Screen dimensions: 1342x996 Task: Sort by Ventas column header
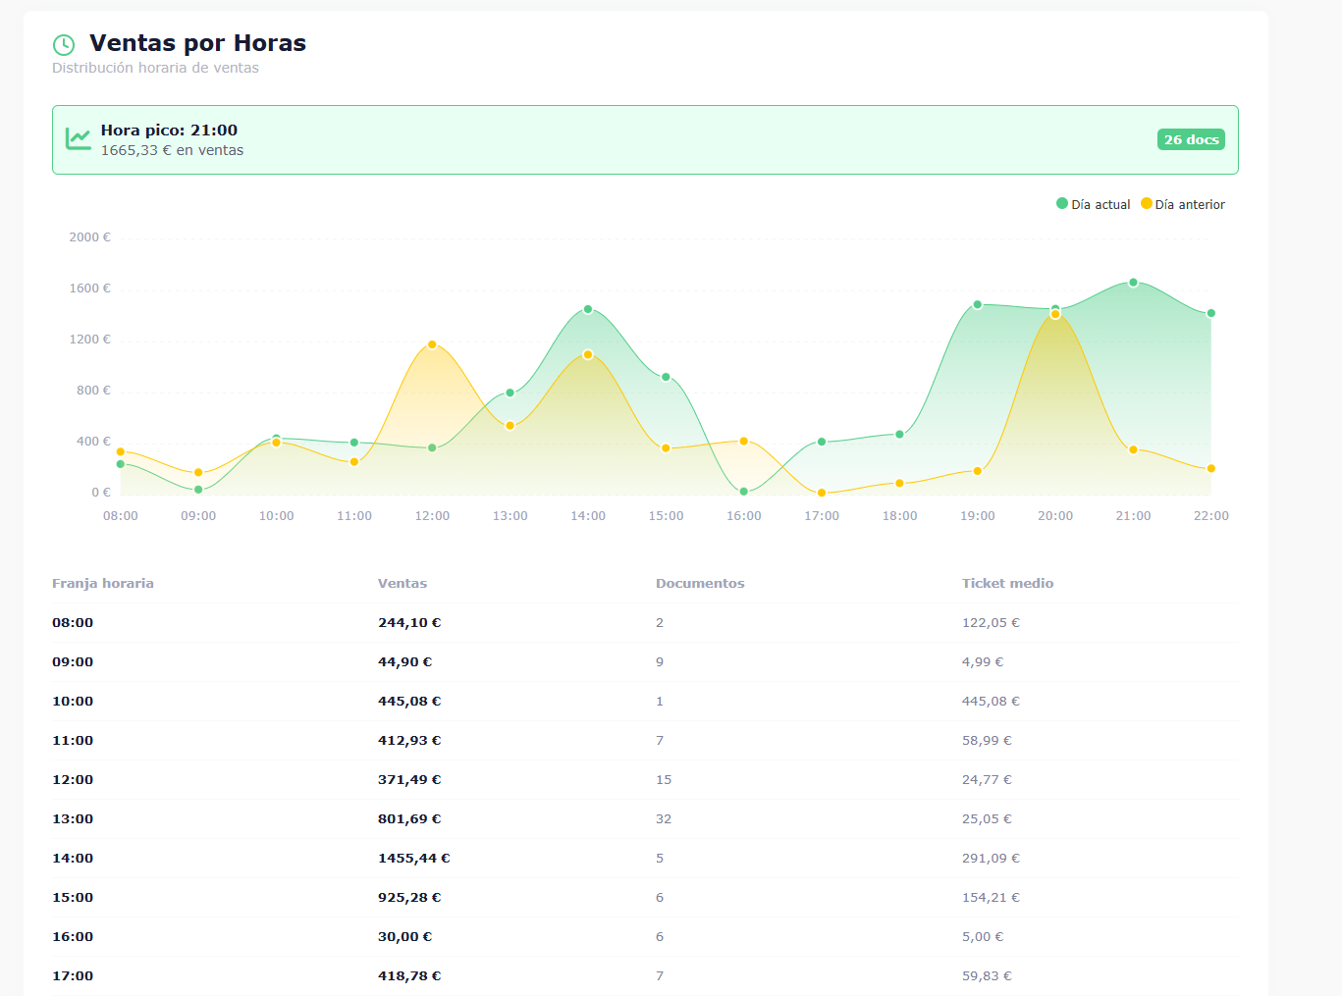pyautogui.click(x=403, y=583)
